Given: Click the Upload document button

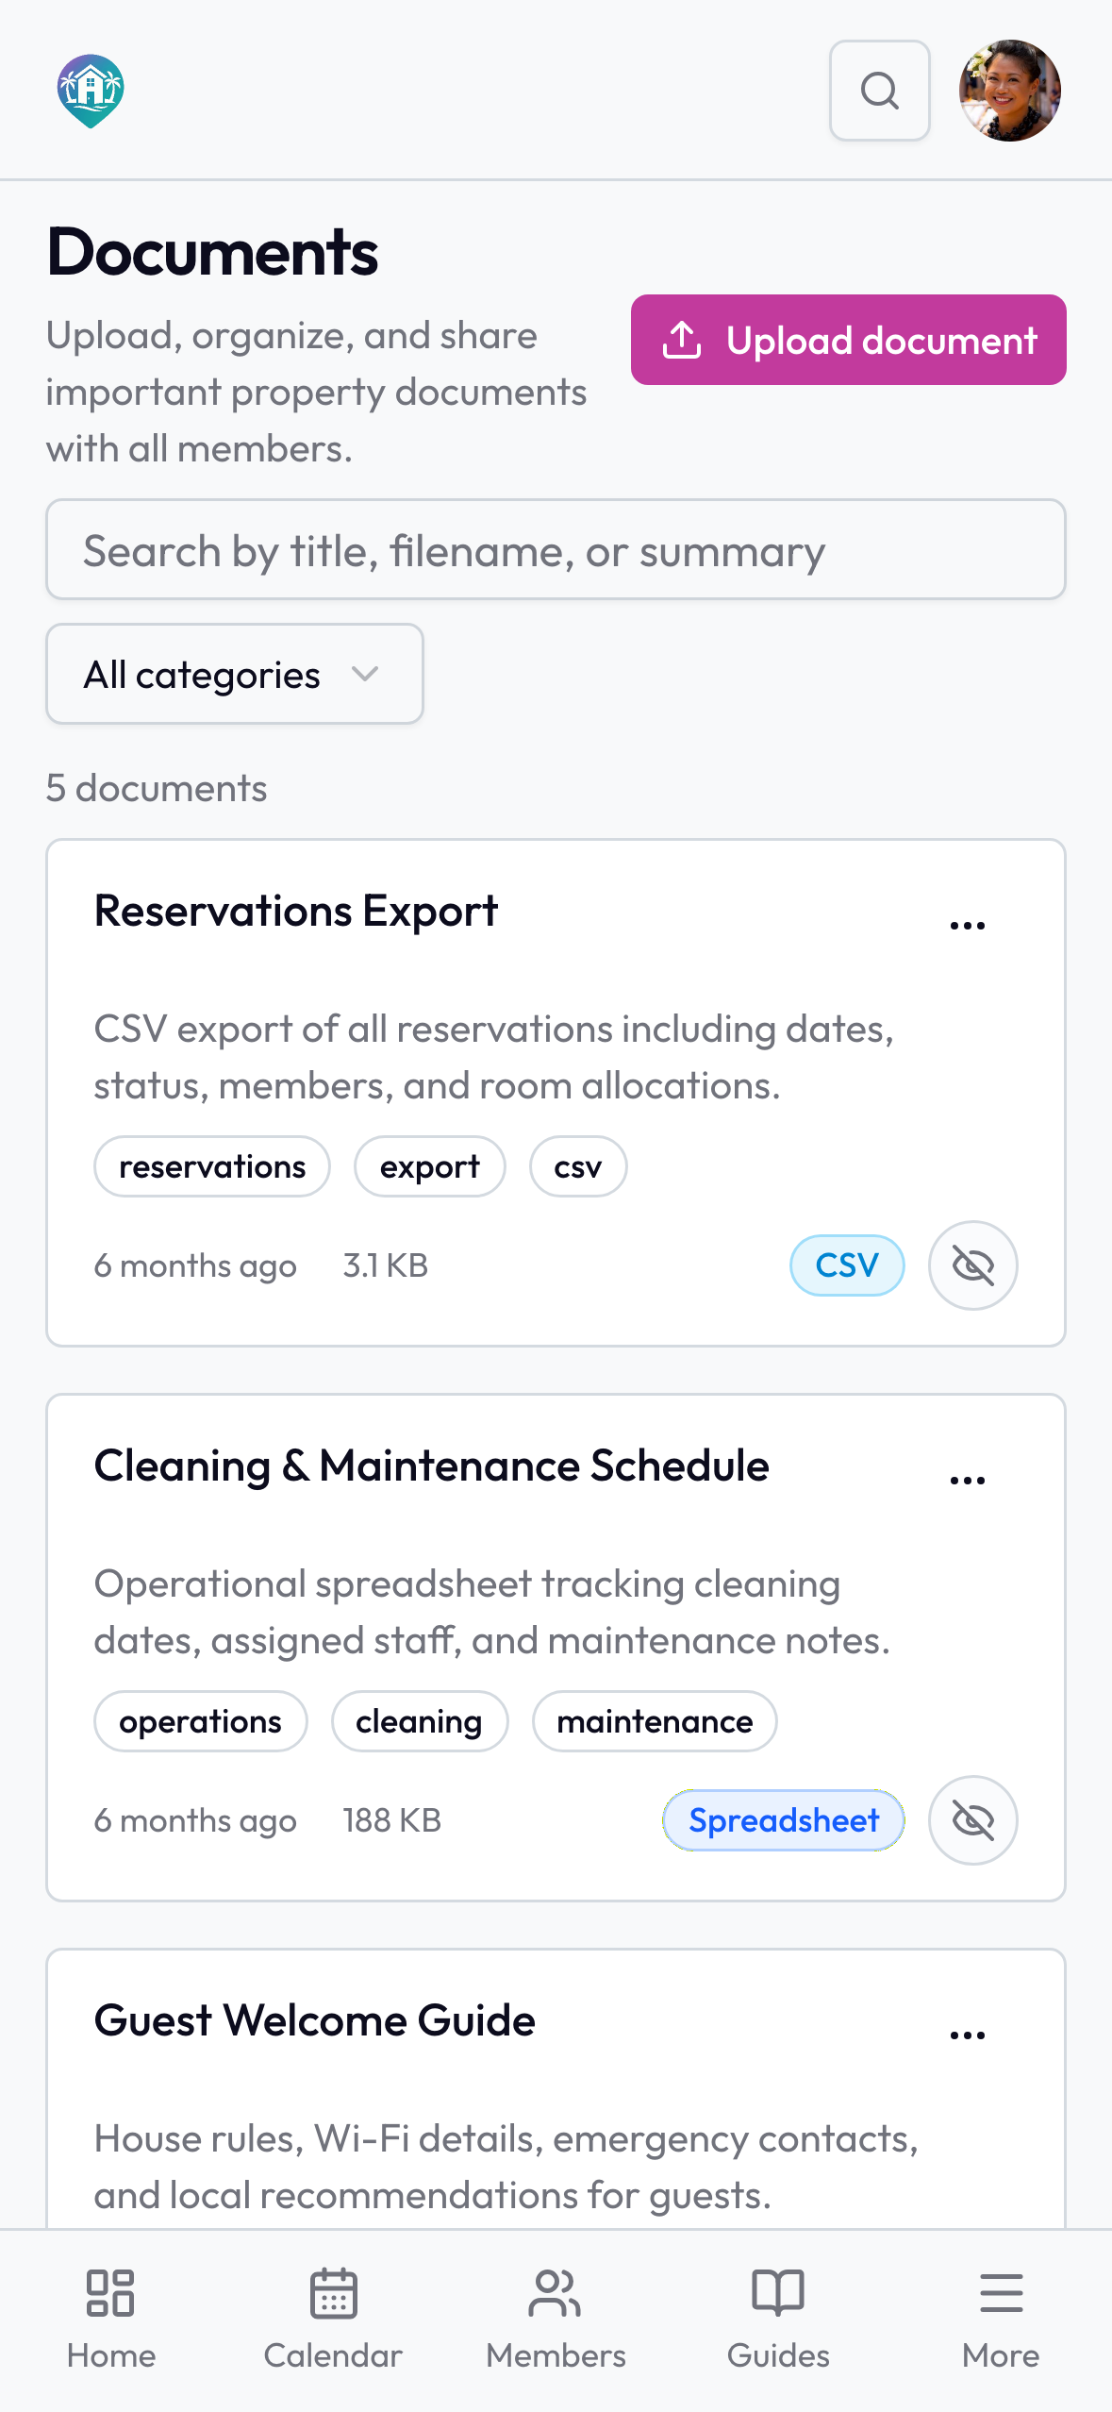Looking at the screenshot, I should pyautogui.click(x=848, y=340).
